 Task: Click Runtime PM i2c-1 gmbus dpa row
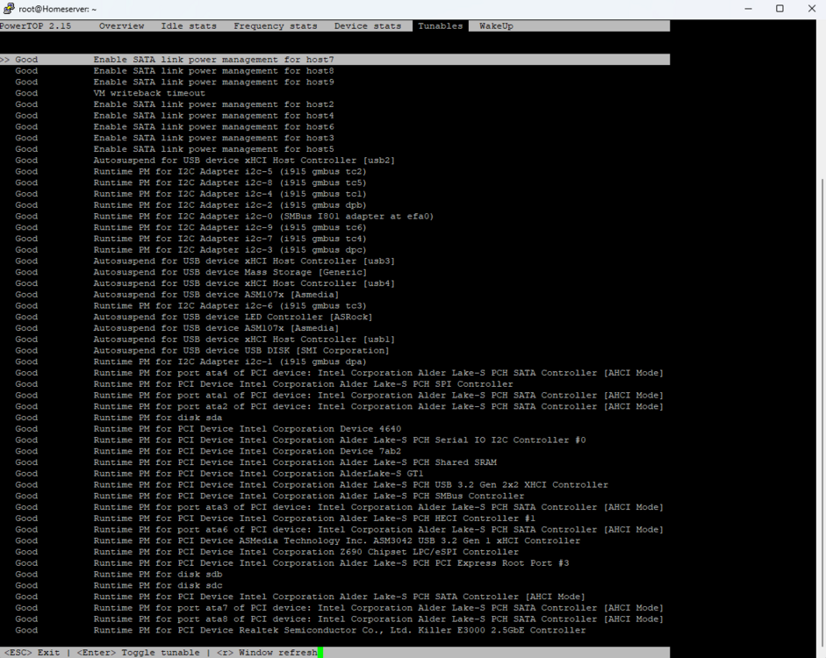190,361
